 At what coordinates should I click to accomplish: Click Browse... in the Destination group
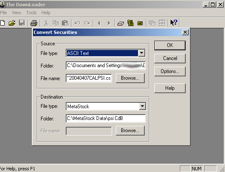tap(130, 130)
